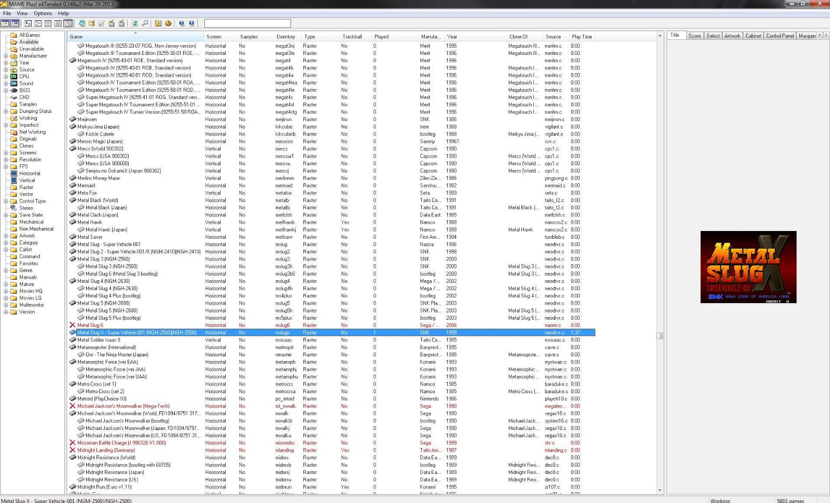Expand the Manufacturer folder node
This screenshot has width=830, height=503.
pyautogui.click(x=6, y=56)
